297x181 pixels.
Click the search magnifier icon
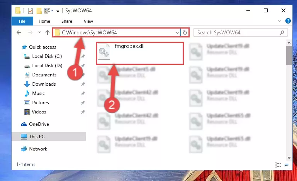(282, 32)
